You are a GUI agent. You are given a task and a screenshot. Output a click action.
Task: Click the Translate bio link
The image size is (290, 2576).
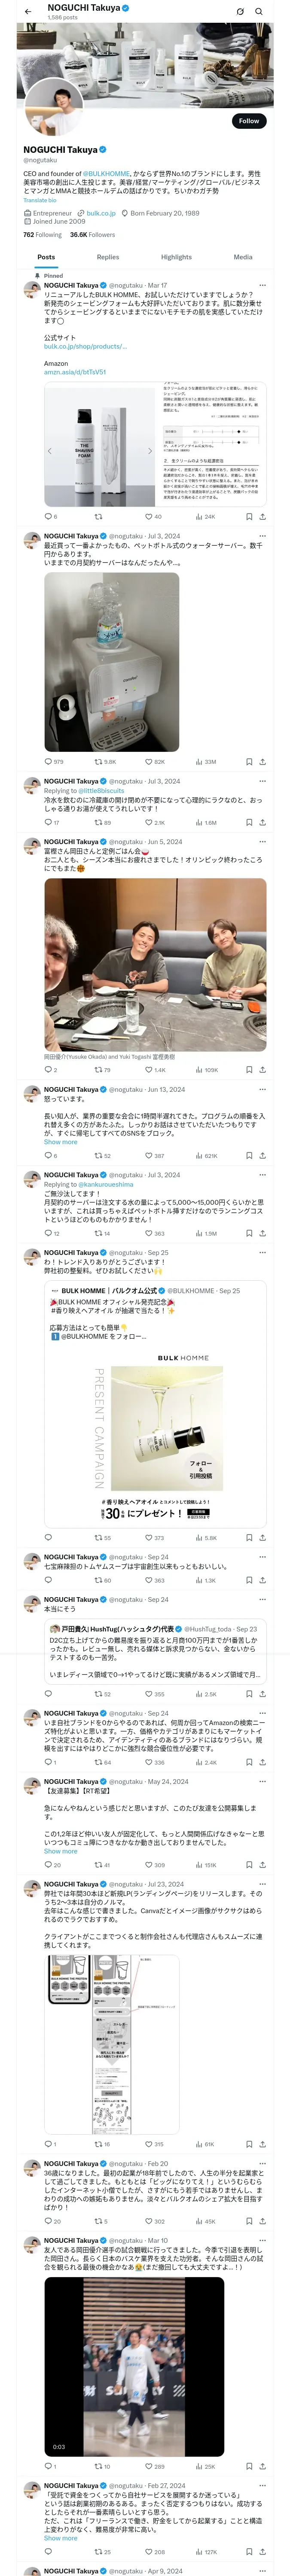click(40, 200)
